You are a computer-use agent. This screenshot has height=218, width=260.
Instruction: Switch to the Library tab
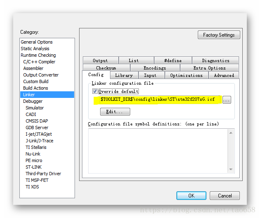pyautogui.click(x=124, y=75)
